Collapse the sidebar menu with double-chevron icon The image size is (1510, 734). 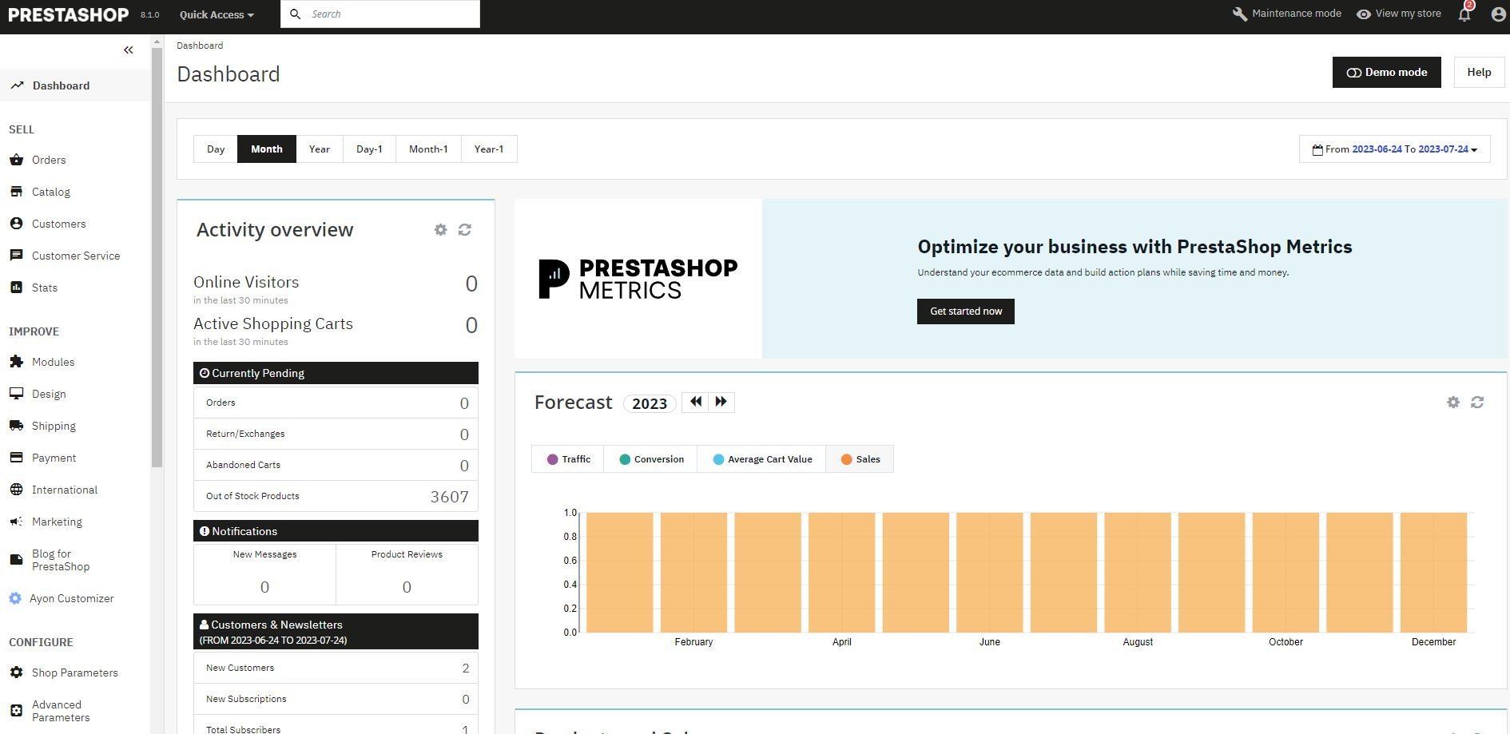pos(129,50)
